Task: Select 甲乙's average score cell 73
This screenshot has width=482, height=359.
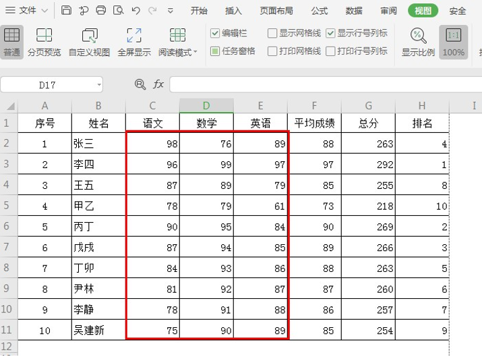Action: (314, 206)
